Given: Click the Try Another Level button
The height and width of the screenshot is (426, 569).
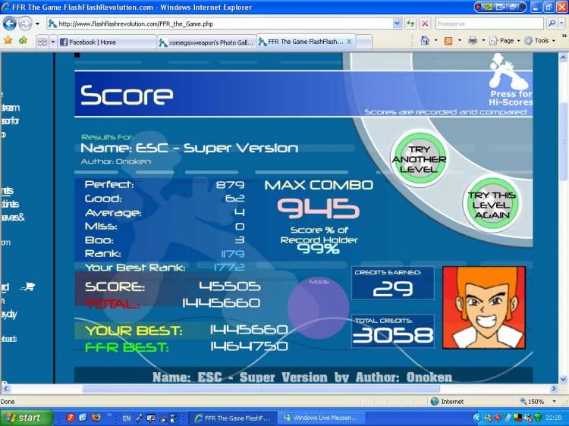Looking at the screenshot, I should pos(419,159).
